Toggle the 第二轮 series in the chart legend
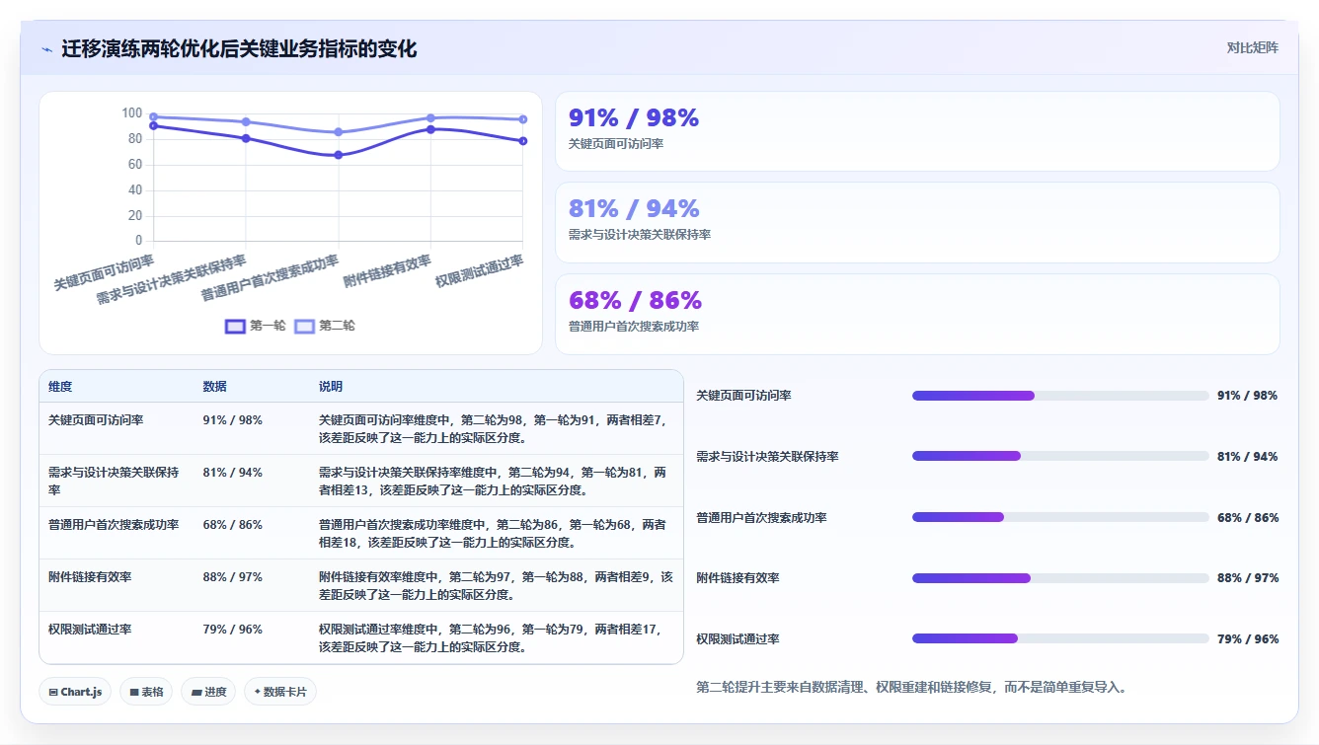Image resolution: width=1319 pixels, height=745 pixels. coord(325,326)
